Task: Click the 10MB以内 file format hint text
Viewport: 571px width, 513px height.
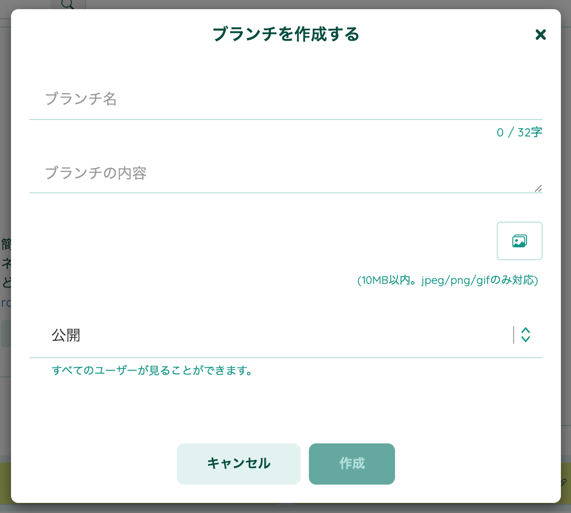Action: (447, 280)
